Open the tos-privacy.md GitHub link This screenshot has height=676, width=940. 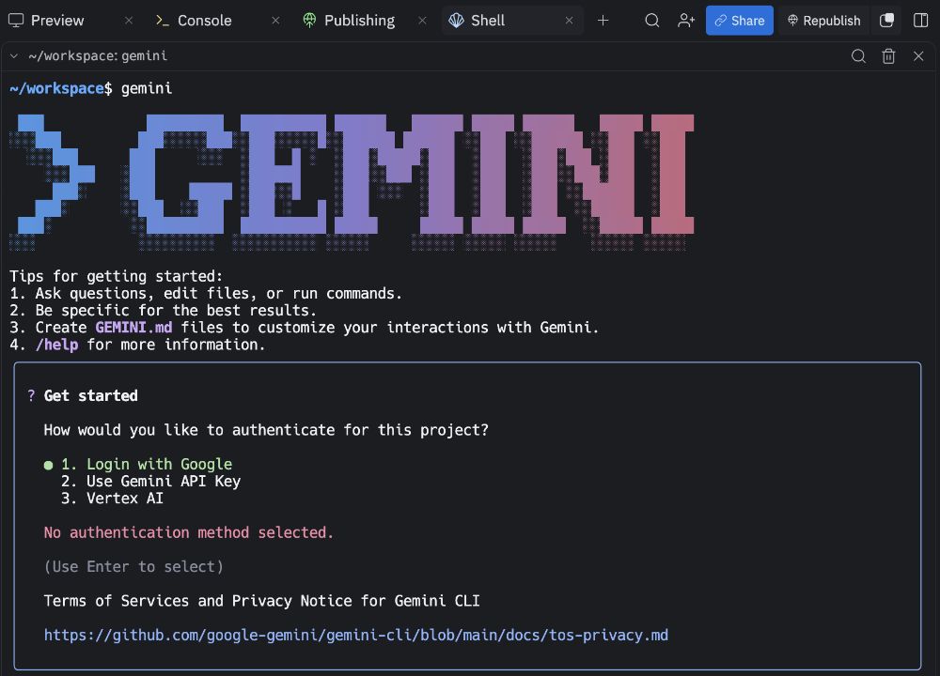pyautogui.click(x=355, y=635)
